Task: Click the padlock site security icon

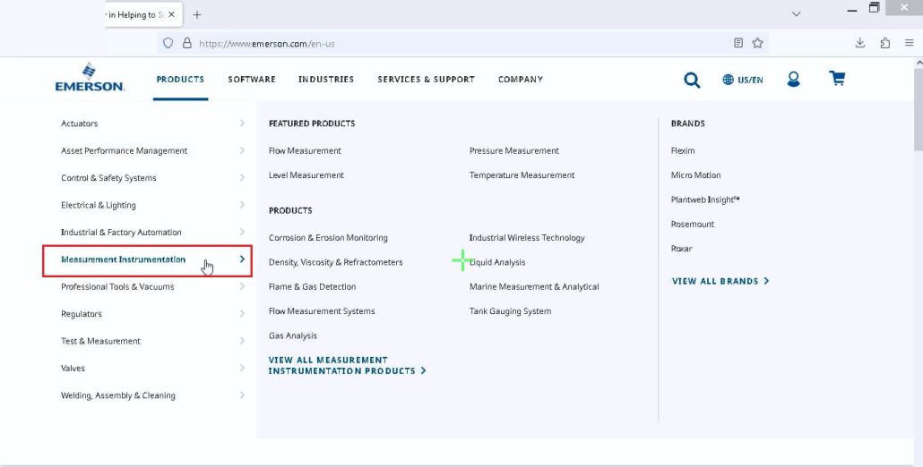Action: tap(187, 44)
